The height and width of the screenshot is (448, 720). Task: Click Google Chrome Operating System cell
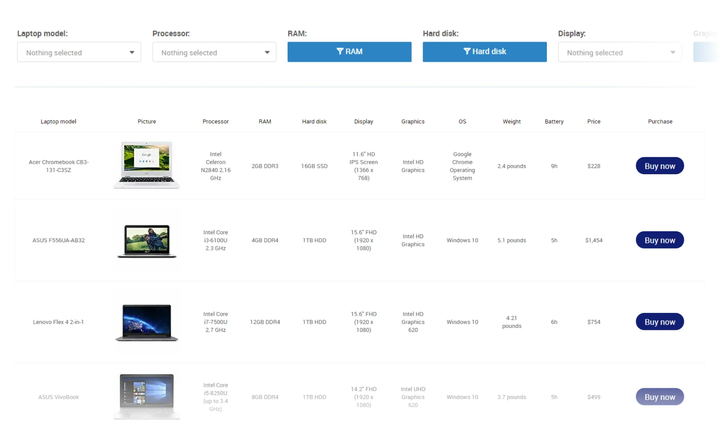tap(462, 166)
